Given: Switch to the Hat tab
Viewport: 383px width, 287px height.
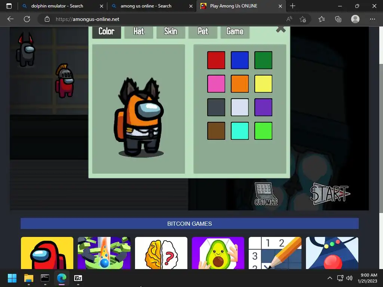Looking at the screenshot, I should point(139,32).
